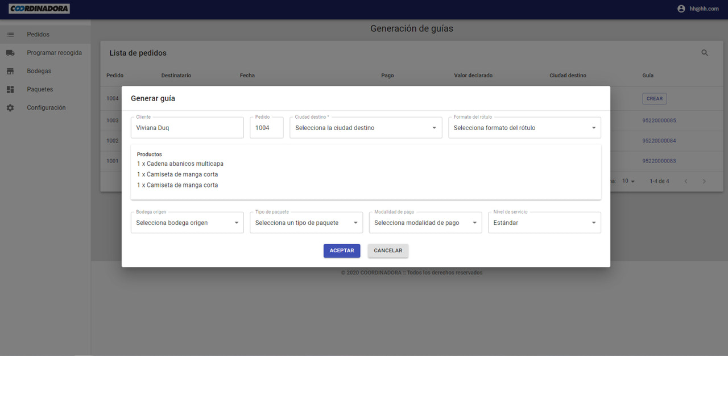Click the Generar guía dialog title

coord(153,98)
